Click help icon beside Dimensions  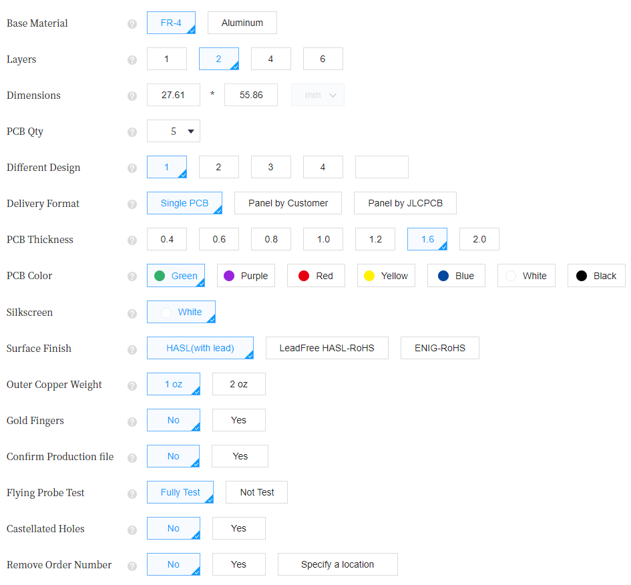tap(132, 96)
